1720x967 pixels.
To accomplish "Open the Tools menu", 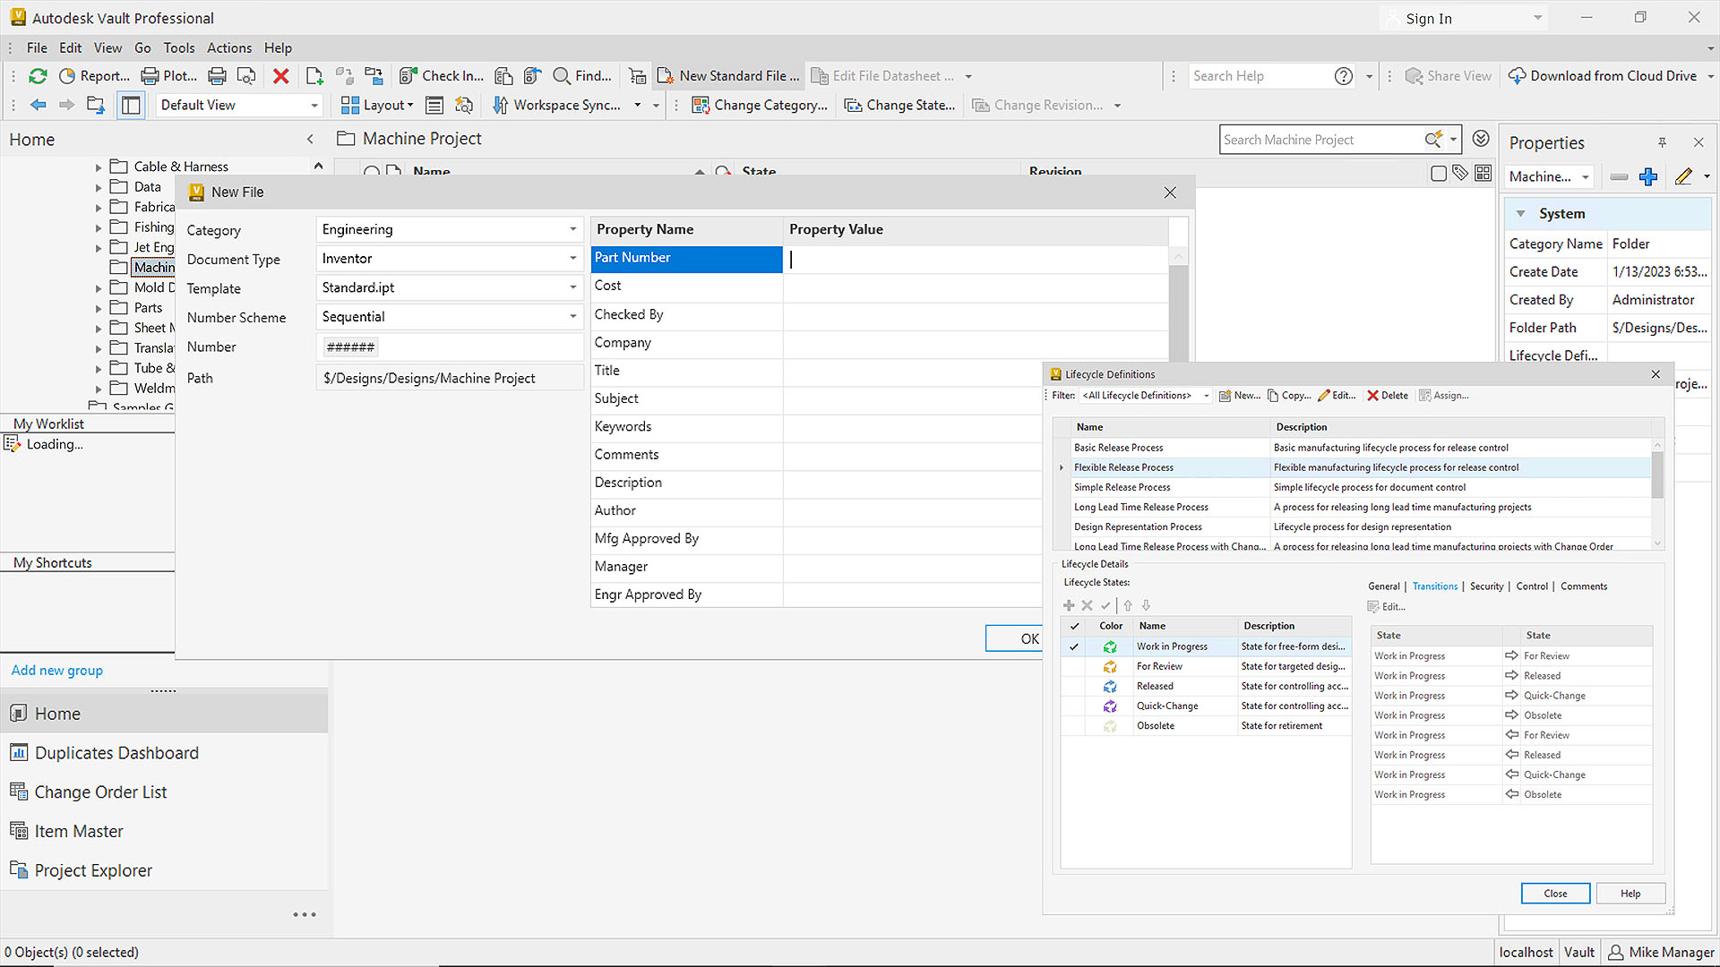I will (x=178, y=47).
